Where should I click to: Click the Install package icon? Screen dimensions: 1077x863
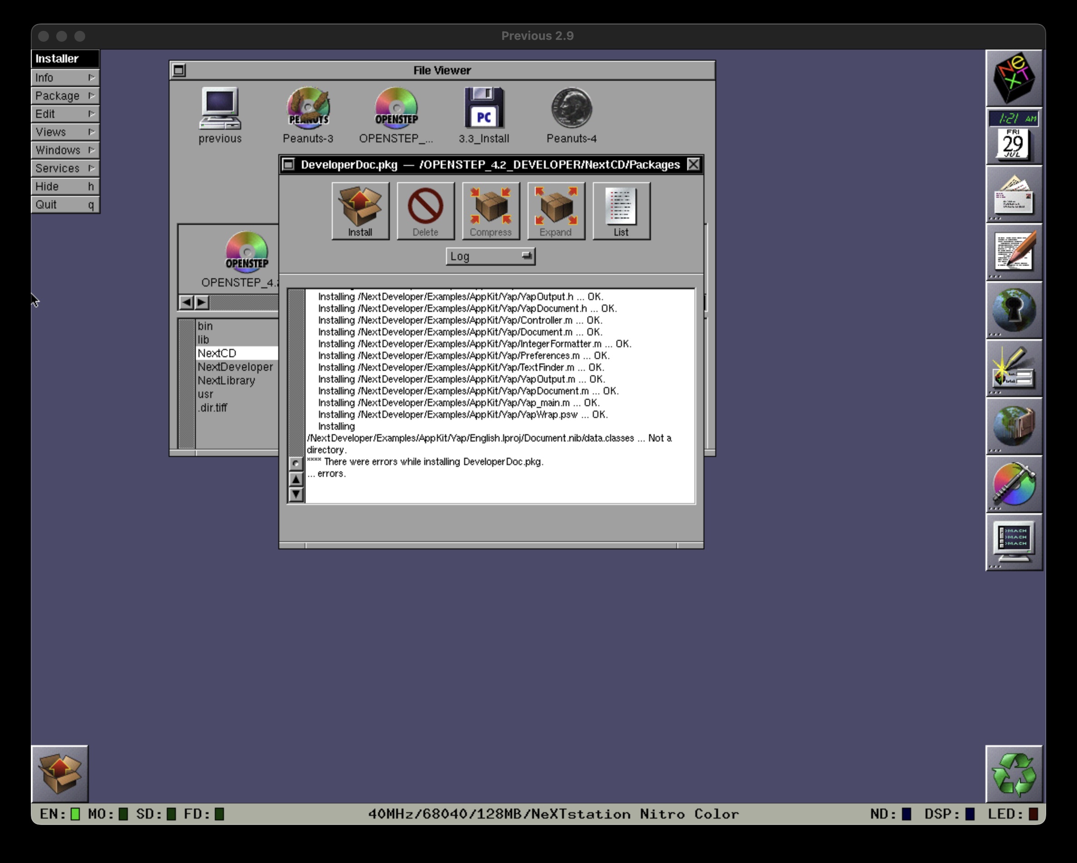[359, 210]
